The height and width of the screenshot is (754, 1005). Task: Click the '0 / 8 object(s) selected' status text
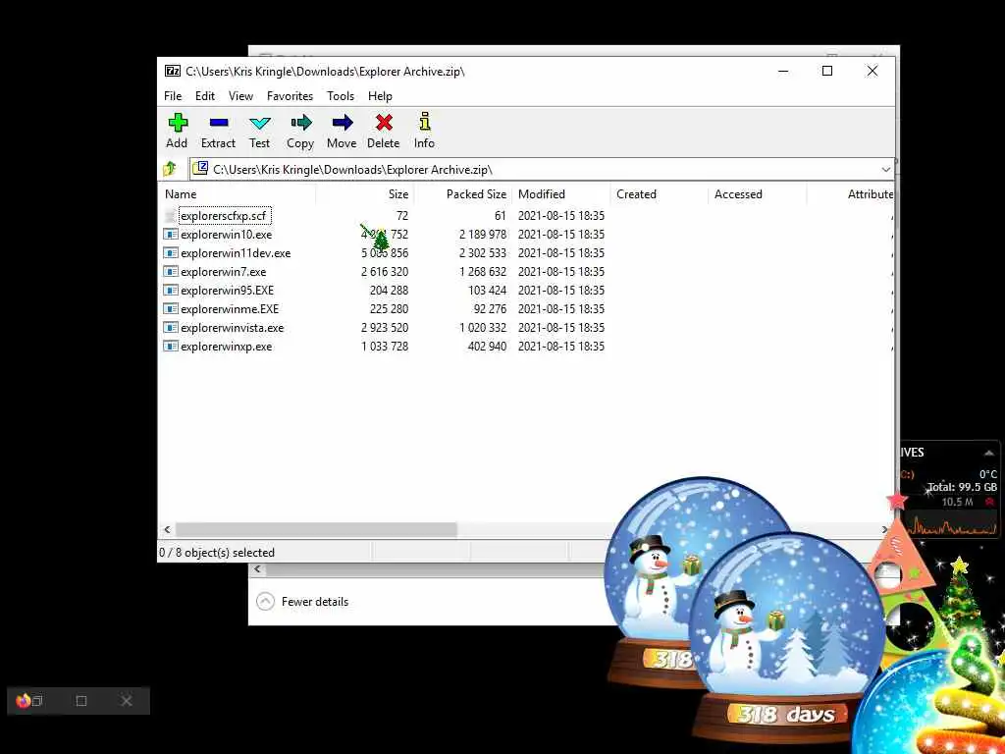[217, 553]
